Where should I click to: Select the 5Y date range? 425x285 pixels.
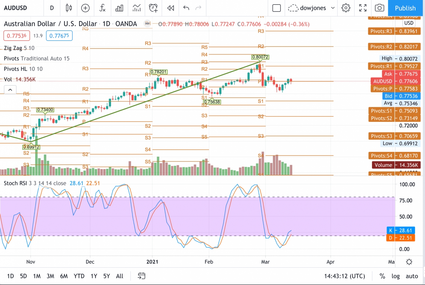[x=107, y=276]
